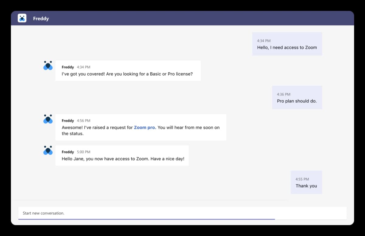This screenshot has width=365, height=236.
Task: Click the 4:55 PM timestamp on Thank you
Action: click(302, 179)
